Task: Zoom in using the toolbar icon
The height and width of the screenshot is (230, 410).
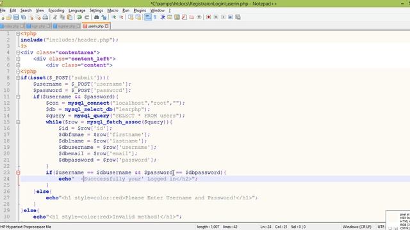Action: (114, 17)
